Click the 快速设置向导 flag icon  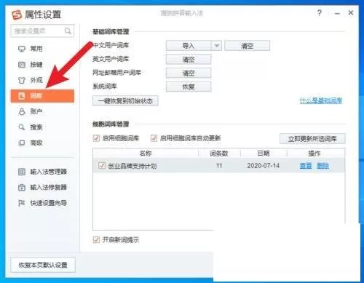22,203
